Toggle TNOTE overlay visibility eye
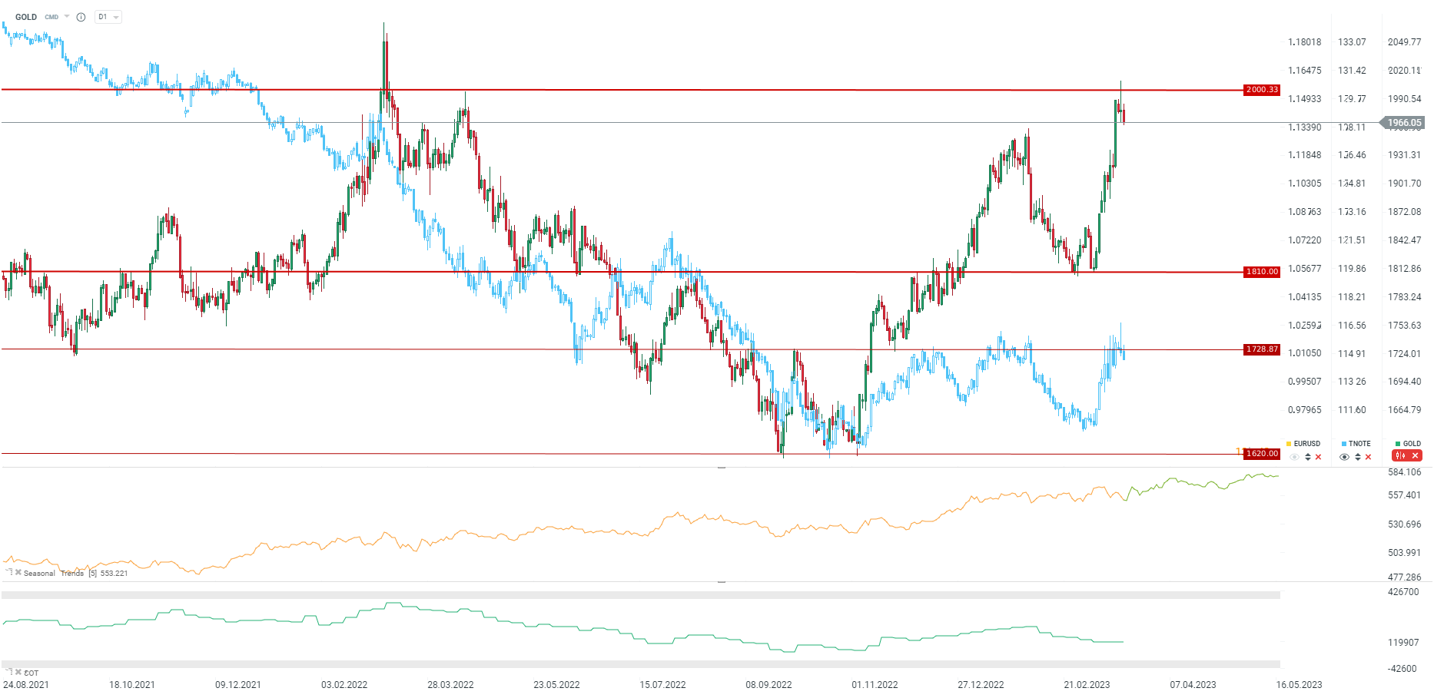Screen dimensions: 1434x698 [1344, 457]
